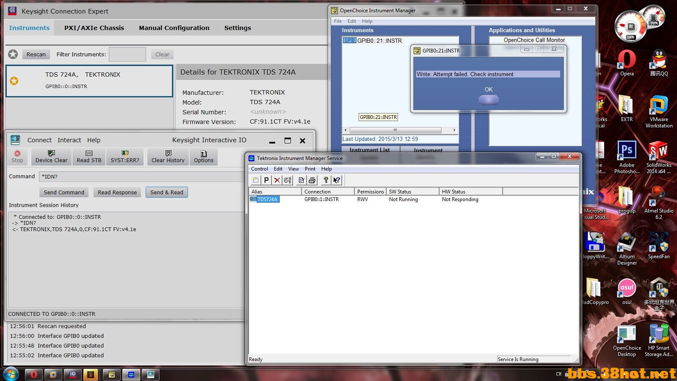Click Clear button next to Filter Instruments
Image resolution: width=677 pixels, height=381 pixels.
coord(162,54)
